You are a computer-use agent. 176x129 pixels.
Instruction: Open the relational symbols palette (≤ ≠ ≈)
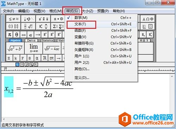point(13,19)
